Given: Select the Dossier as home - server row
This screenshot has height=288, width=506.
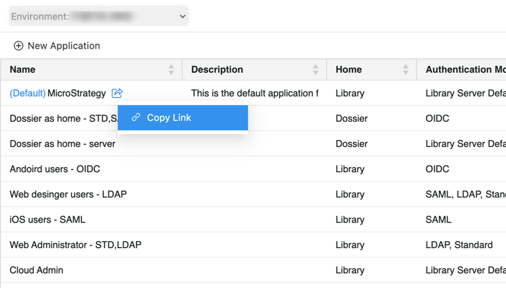Looking at the screenshot, I should click(x=63, y=143).
